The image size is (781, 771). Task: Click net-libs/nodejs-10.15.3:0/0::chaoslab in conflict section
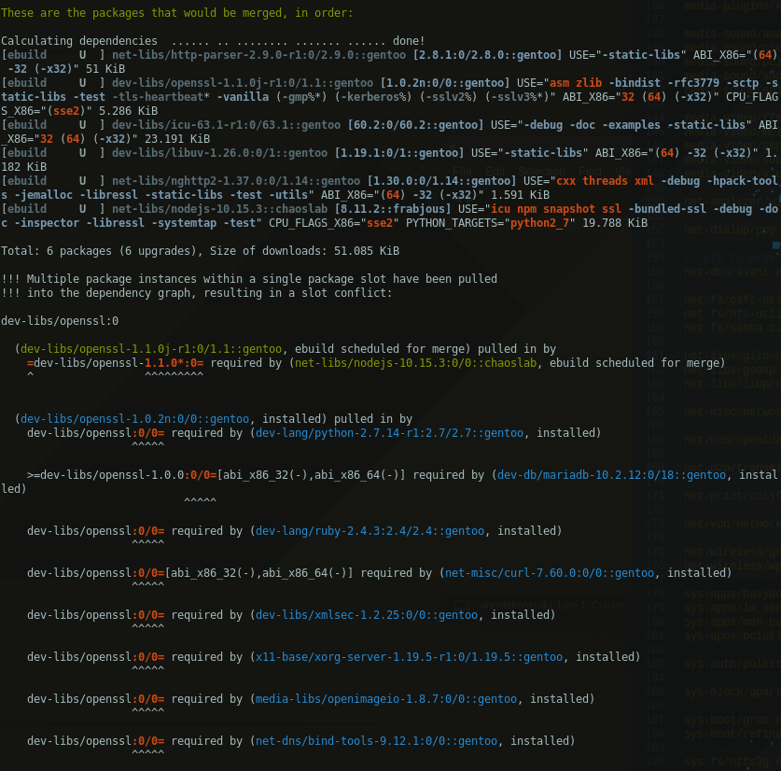415,361
